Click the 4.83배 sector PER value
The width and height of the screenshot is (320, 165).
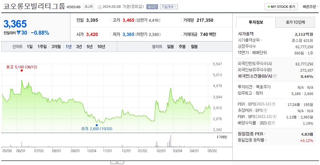coord(307,134)
